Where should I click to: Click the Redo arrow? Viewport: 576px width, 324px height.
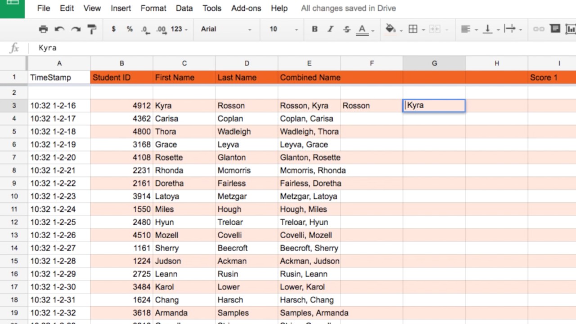tap(76, 29)
